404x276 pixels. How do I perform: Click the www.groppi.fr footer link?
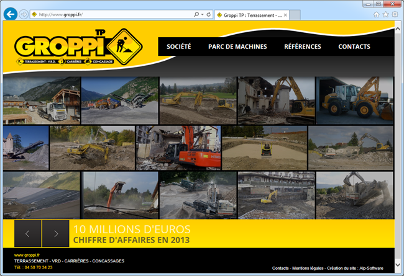27,255
